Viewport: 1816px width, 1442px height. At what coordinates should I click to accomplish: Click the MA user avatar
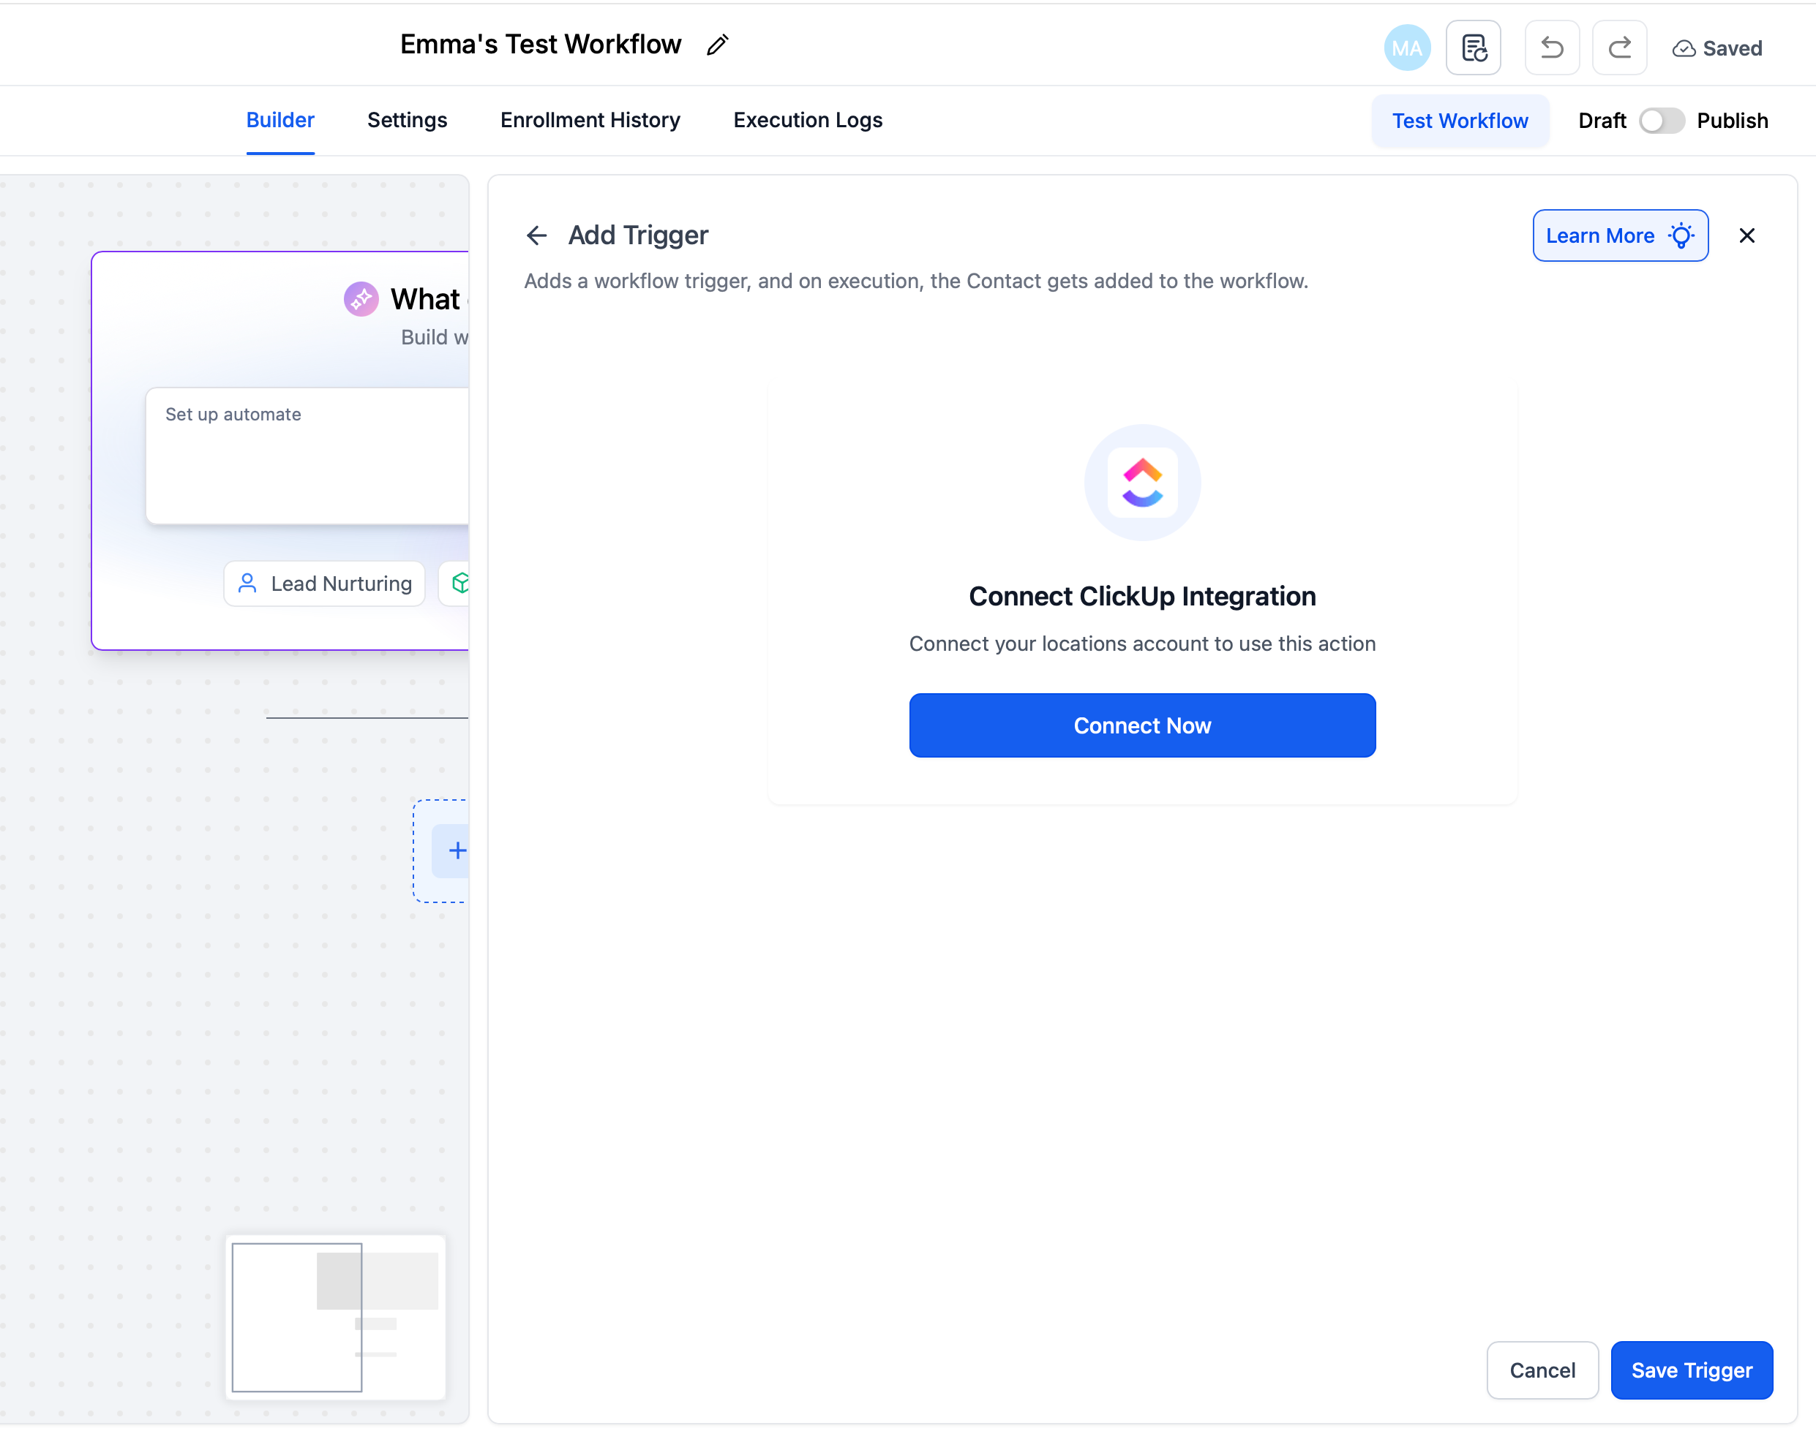[x=1407, y=48]
